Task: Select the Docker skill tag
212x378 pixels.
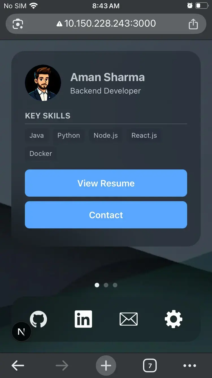Action: pos(41,154)
